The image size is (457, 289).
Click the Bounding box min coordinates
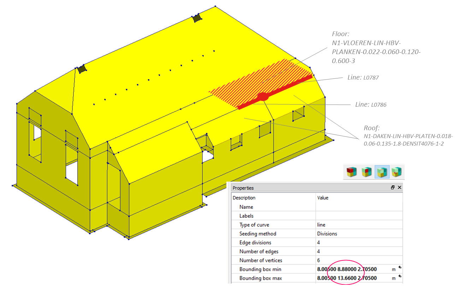tap(347, 269)
